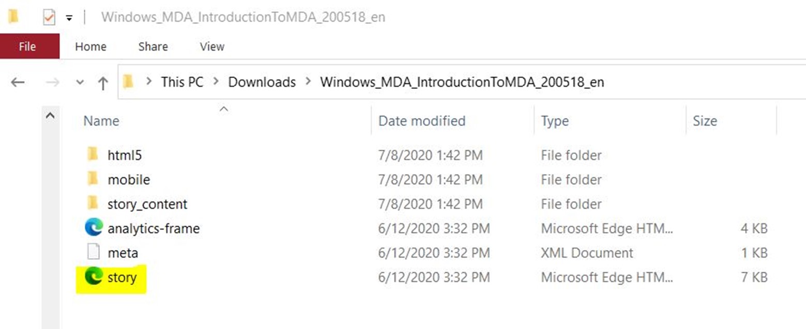Click the analytics-frame Edge file icon
The image size is (806, 329).
coord(94,228)
